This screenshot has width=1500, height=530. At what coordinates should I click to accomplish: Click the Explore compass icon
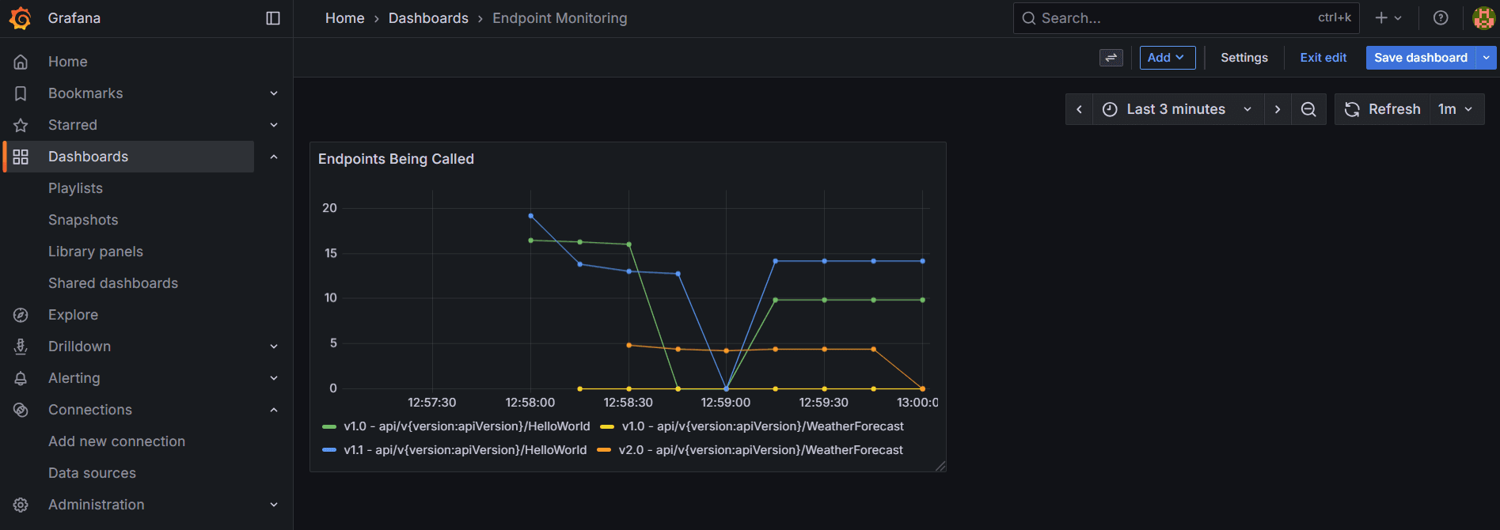pyautogui.click(x=21, y=315)
